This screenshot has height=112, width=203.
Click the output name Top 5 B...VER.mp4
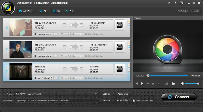coord(98,45)
